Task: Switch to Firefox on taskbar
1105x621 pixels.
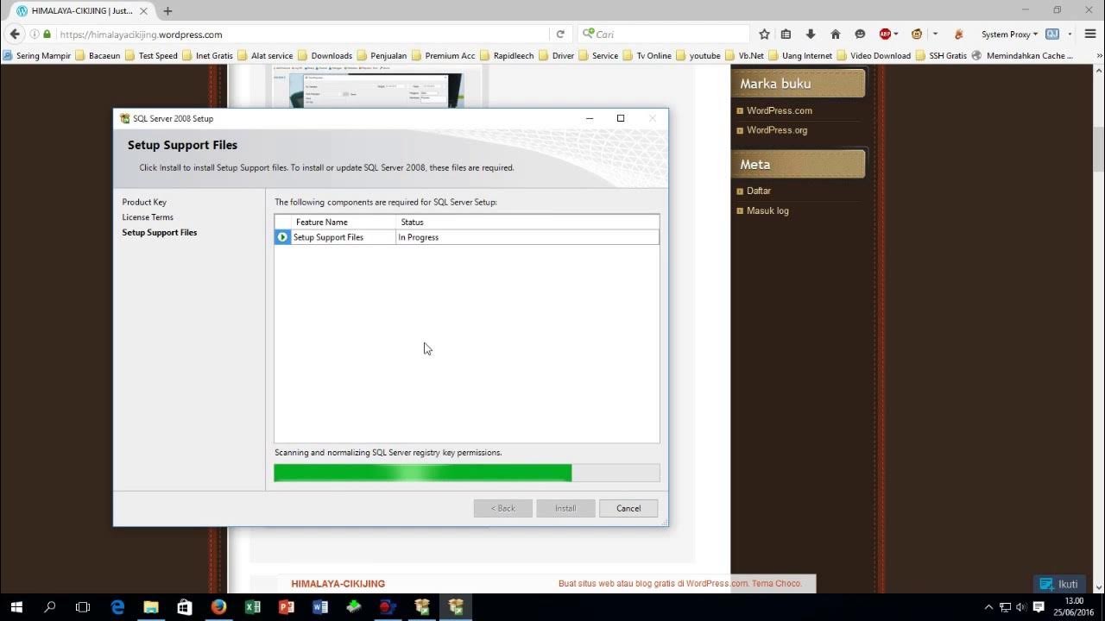Action: (218, 607)
